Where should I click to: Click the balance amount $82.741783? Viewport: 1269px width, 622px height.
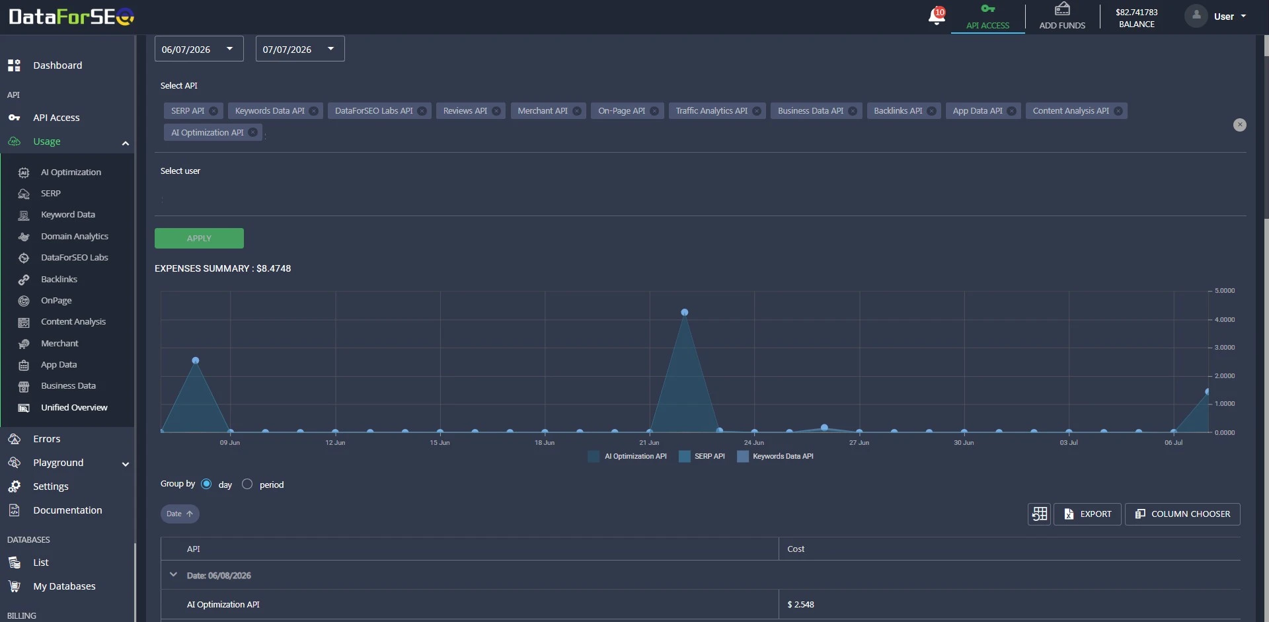tap(1136, 12)
